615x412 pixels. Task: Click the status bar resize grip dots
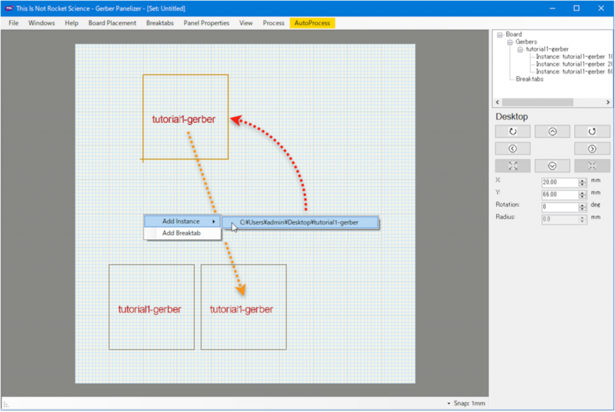(x=6, y=404)
